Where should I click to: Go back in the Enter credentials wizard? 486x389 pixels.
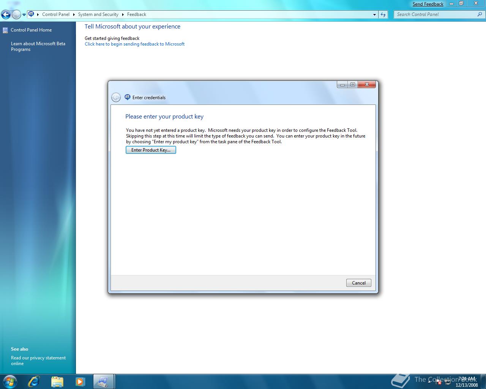[x=116, y=98]
